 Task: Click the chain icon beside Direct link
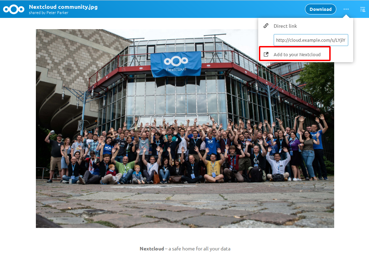[x=266, y=26]
